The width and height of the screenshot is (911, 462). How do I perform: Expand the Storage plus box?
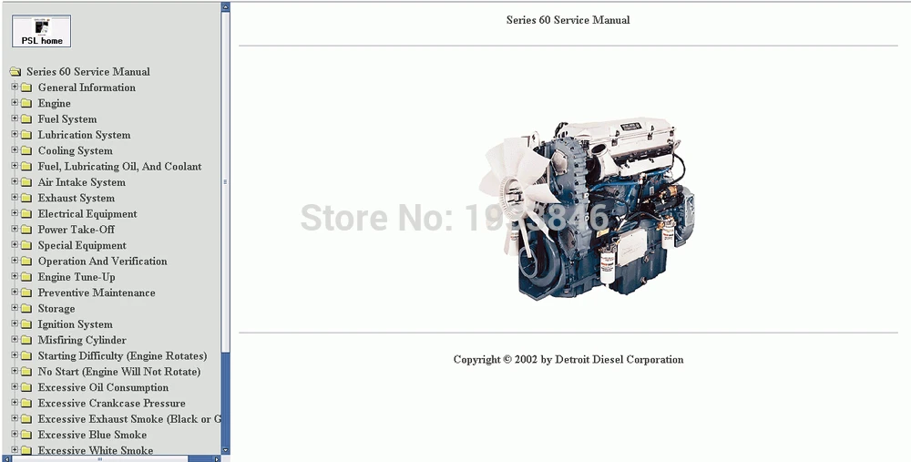[15, 307]
